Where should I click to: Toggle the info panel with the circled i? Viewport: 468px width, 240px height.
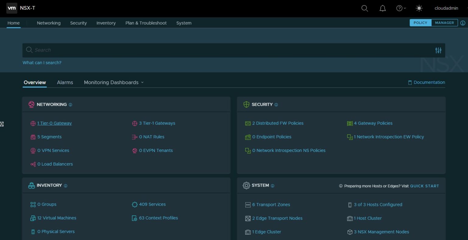[x=463, y=23]
